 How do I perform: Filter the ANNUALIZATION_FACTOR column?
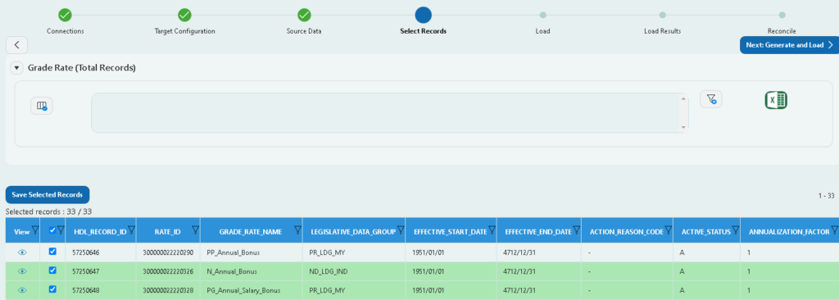pyautogui.click(x=834, y=231)
